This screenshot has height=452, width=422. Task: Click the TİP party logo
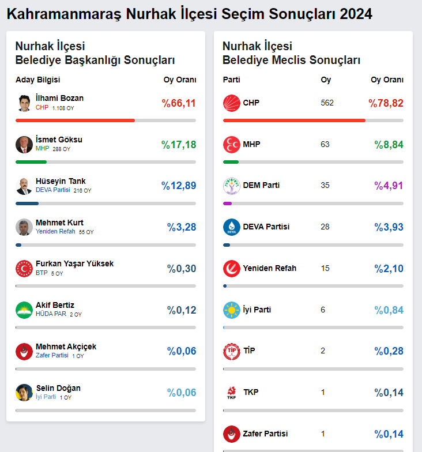pos(231,351)
